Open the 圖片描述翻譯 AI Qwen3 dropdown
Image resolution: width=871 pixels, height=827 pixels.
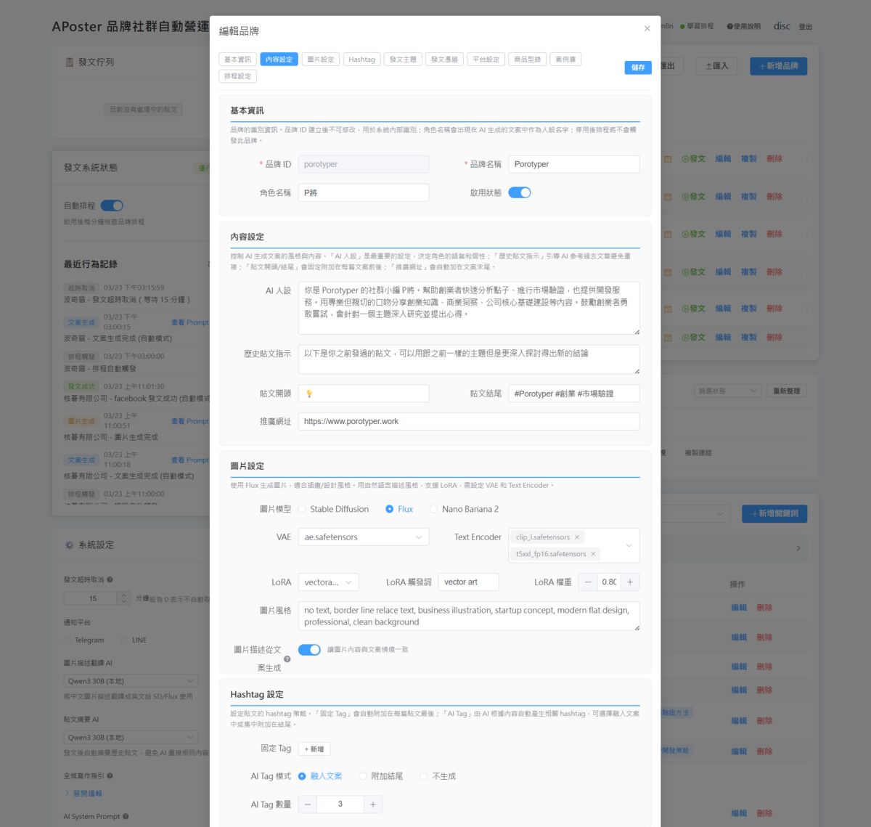click(131, 681)
